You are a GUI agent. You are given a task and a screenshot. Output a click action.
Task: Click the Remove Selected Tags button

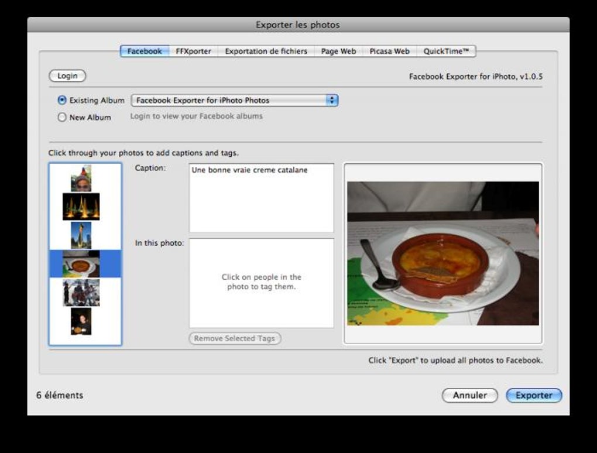pos(235,338)
